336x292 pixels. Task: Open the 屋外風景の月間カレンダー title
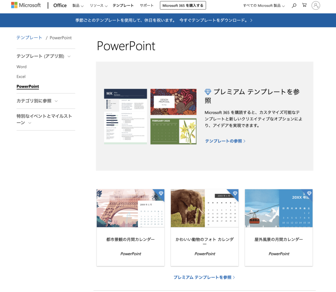[279, 239]
